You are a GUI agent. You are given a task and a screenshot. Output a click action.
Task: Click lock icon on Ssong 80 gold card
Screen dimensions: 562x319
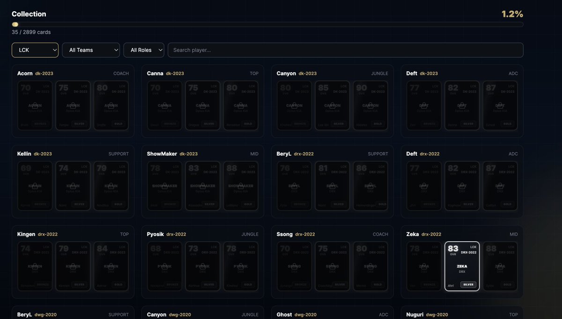[x=370, y=267]
